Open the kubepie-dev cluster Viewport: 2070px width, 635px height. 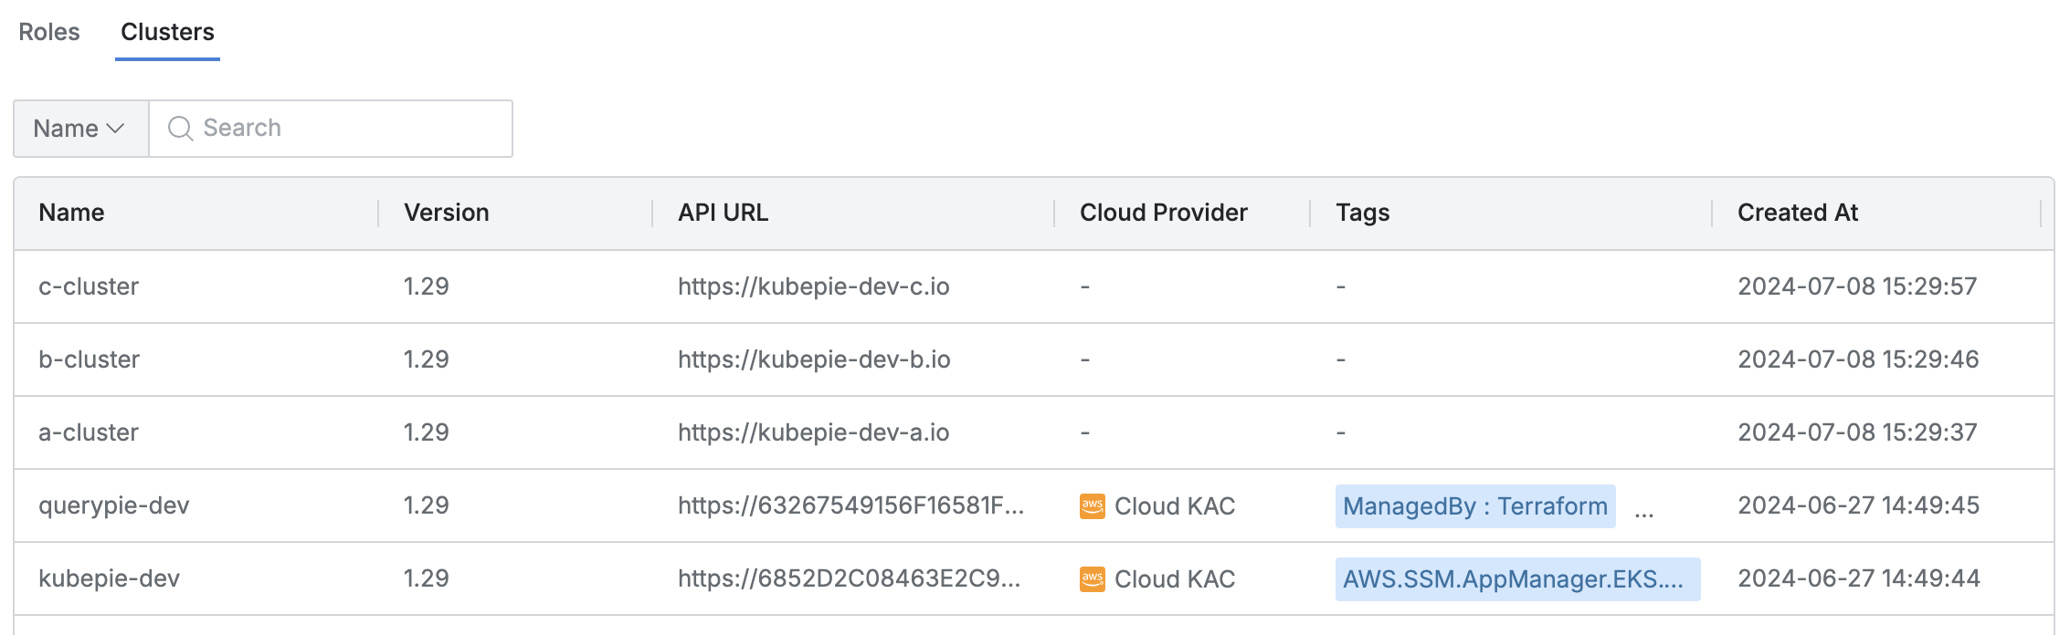point(109,578)
